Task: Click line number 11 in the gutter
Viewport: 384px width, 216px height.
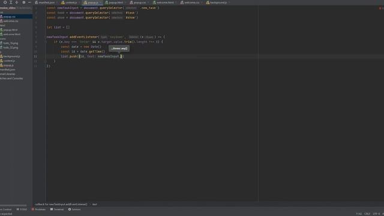Action: (35, 56)
